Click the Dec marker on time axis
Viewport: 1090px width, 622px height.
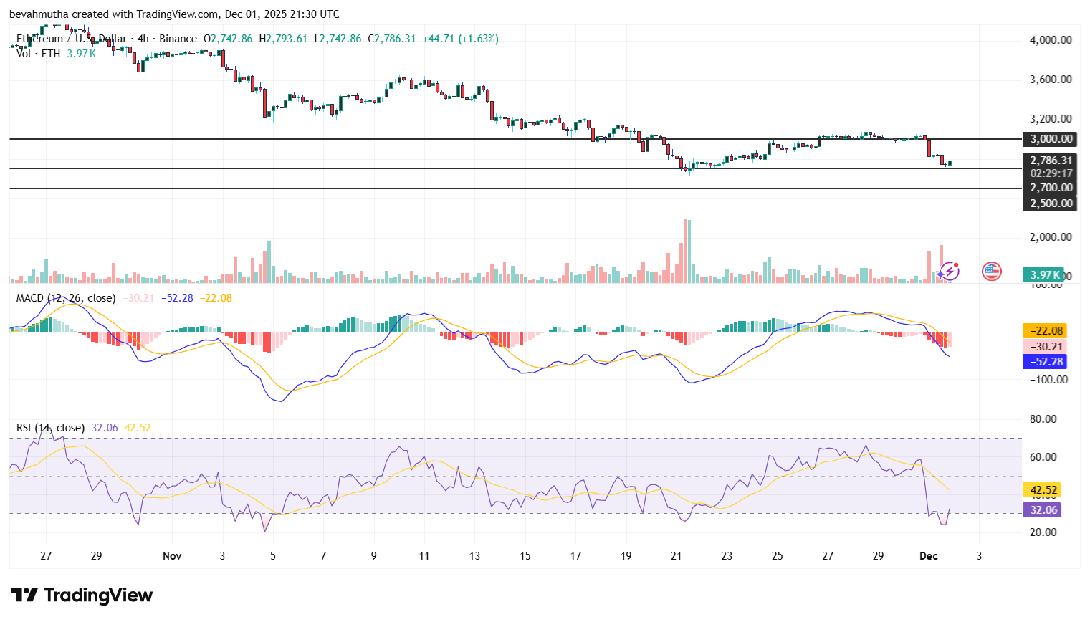tap(929, 556)
